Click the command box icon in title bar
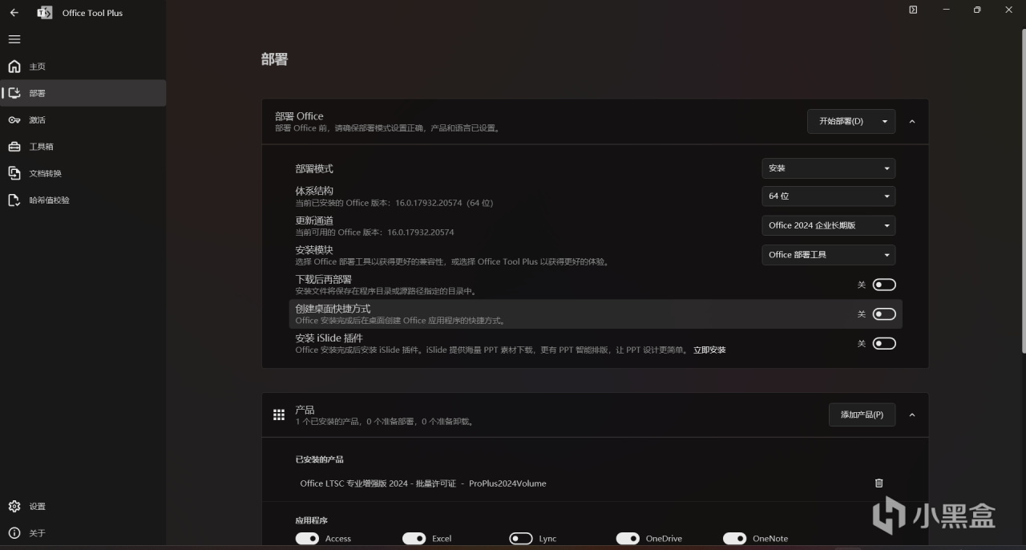The width and height of the screenshot is (1026, 550). tap(913, 10)
